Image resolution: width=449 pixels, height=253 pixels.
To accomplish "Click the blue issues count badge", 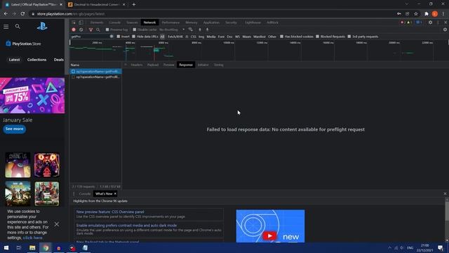I will click(x=419, y=22).
